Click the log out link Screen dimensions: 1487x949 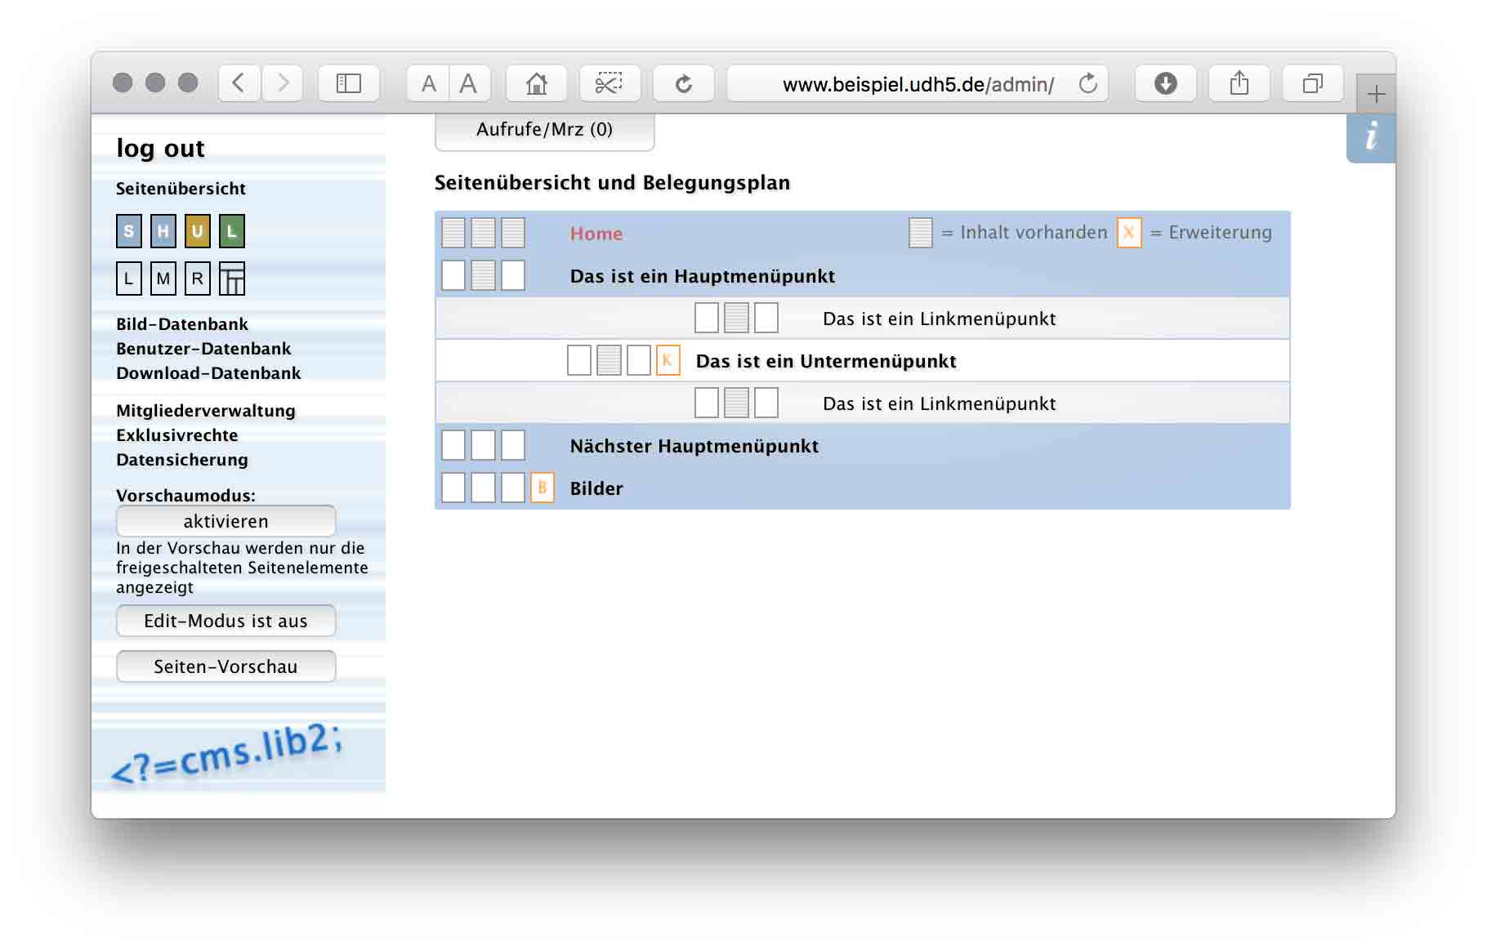pyautogui.click(x=160, y=149)
